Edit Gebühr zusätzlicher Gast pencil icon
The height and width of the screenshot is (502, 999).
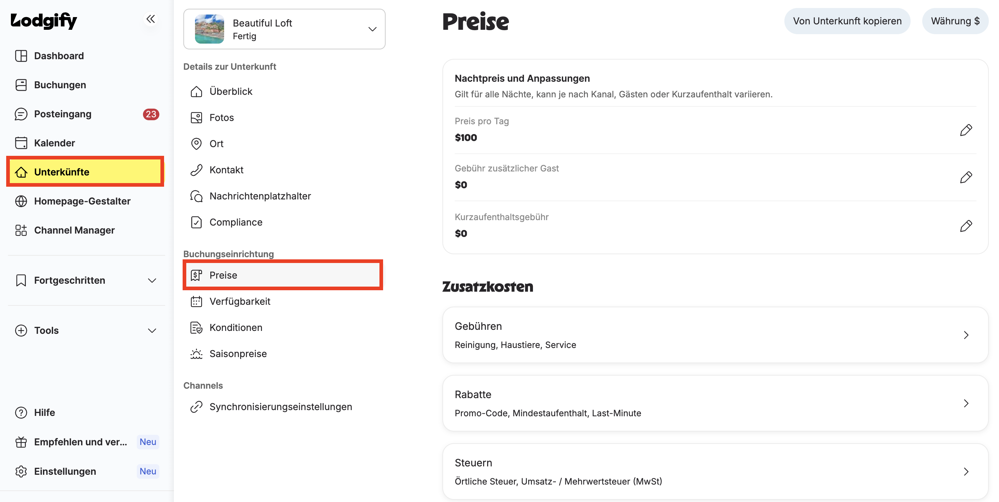click(x=966, y=177)
